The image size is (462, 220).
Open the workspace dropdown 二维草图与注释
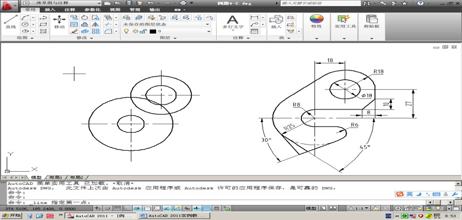(62, 3)
